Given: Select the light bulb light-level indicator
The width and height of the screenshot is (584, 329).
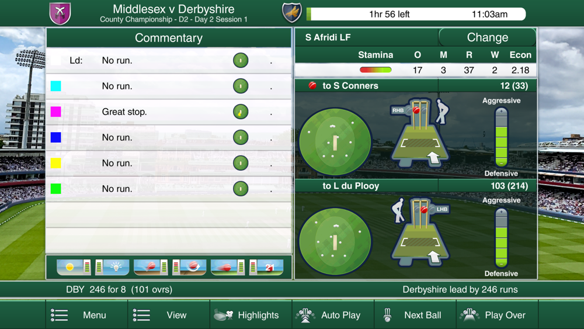Looking at the screenshot, I should (113, 267).
